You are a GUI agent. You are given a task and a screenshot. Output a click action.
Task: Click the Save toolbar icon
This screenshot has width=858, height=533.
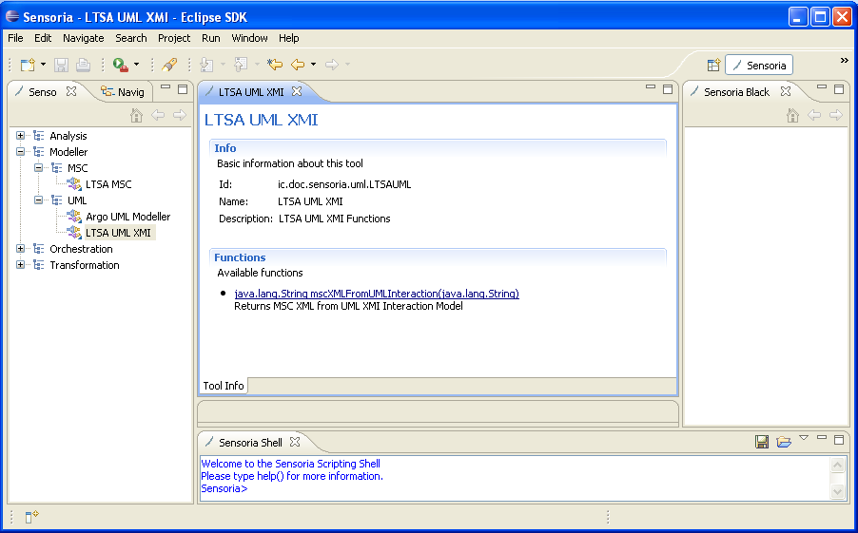click(x=61, y=65)
